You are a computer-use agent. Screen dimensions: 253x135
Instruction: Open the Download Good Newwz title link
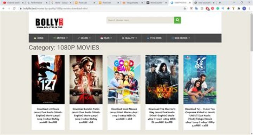(x=124, y=114)
